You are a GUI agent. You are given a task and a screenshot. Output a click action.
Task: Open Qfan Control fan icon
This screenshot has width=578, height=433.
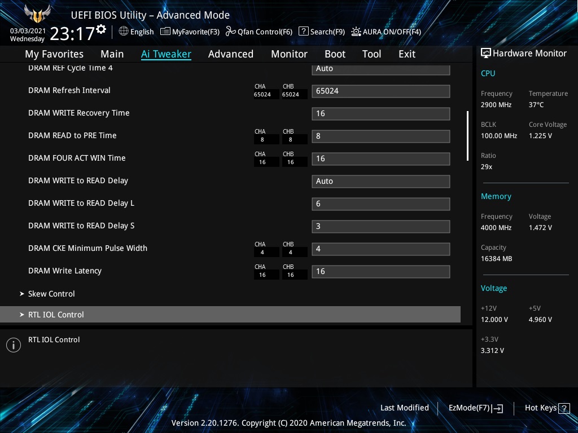(231, 32)
